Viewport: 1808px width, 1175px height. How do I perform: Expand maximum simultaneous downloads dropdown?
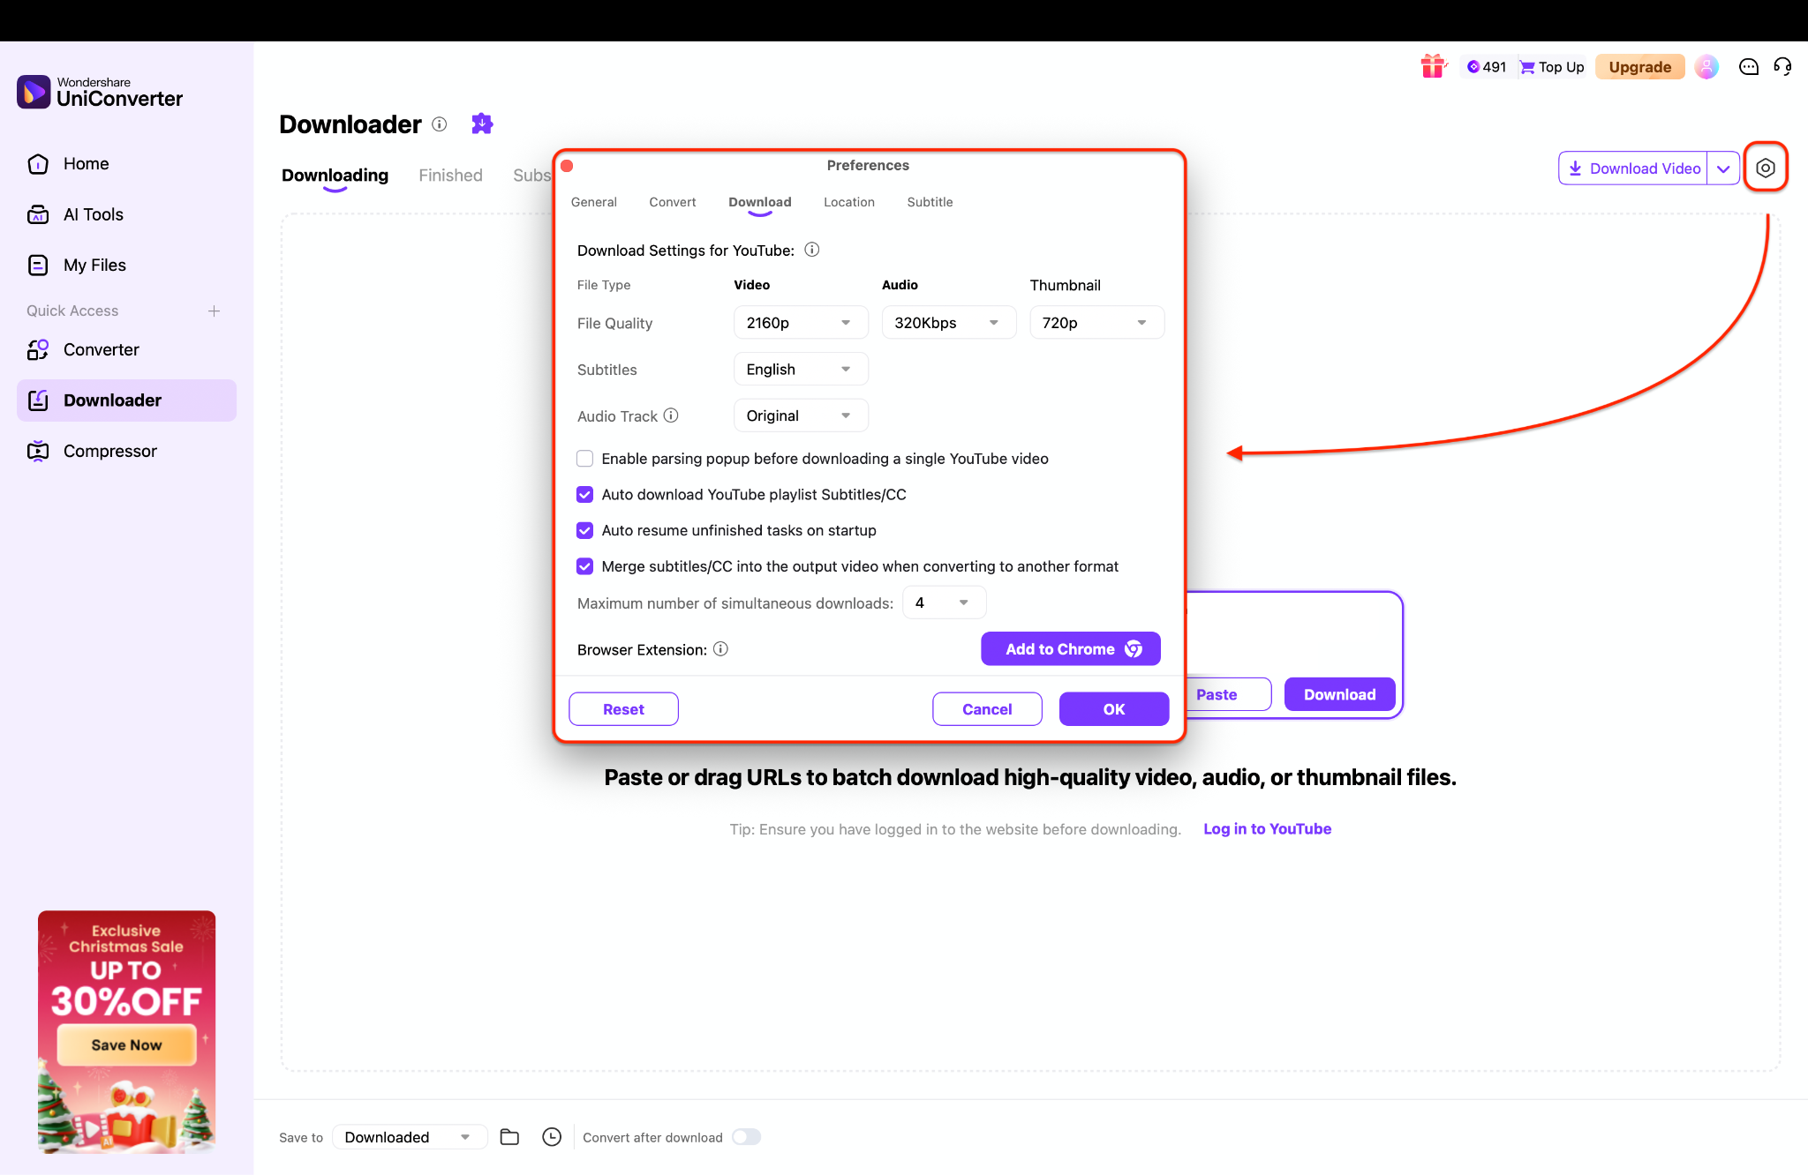[944, 602]
